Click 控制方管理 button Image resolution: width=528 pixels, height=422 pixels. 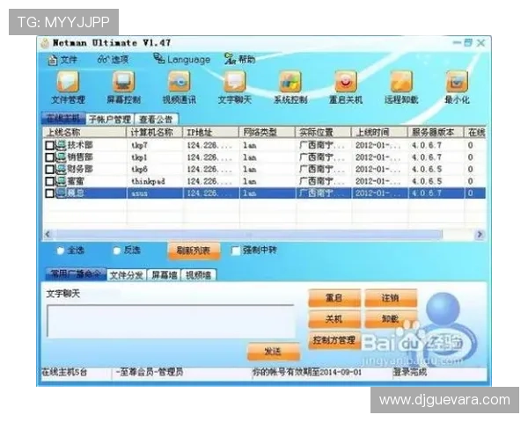click(334, 340)
